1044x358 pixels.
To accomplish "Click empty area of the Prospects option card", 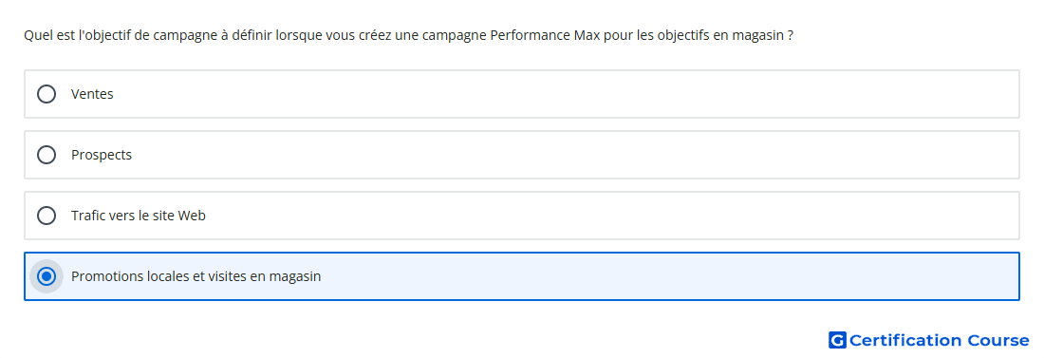I will (566, 155).
